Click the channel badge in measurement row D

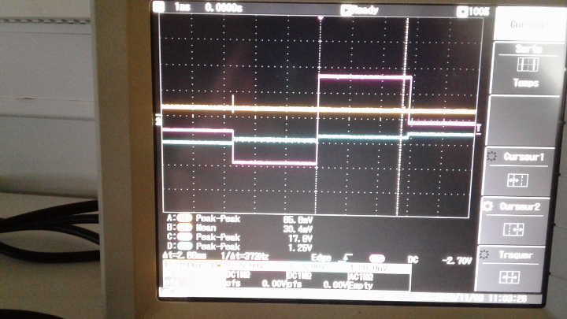pyautogui.click(x=184, y=247)
